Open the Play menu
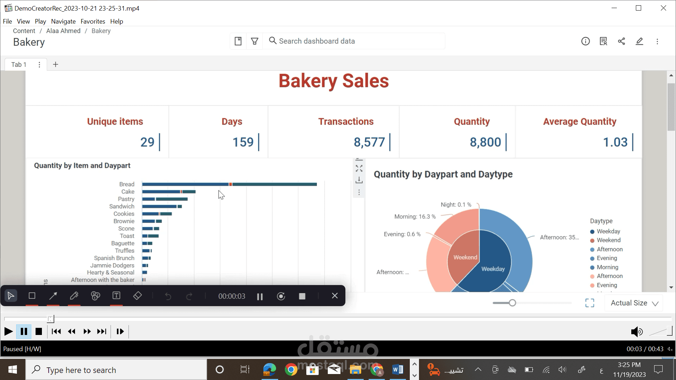 (40, 21)
